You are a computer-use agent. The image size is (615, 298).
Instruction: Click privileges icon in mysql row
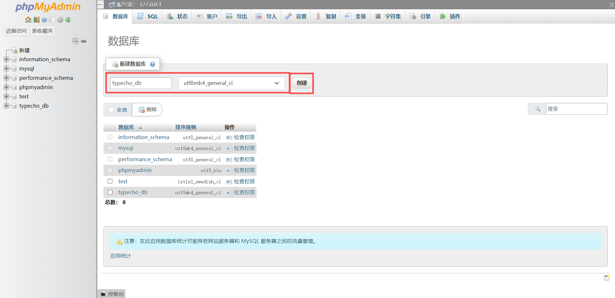click(x=229, y=148)
